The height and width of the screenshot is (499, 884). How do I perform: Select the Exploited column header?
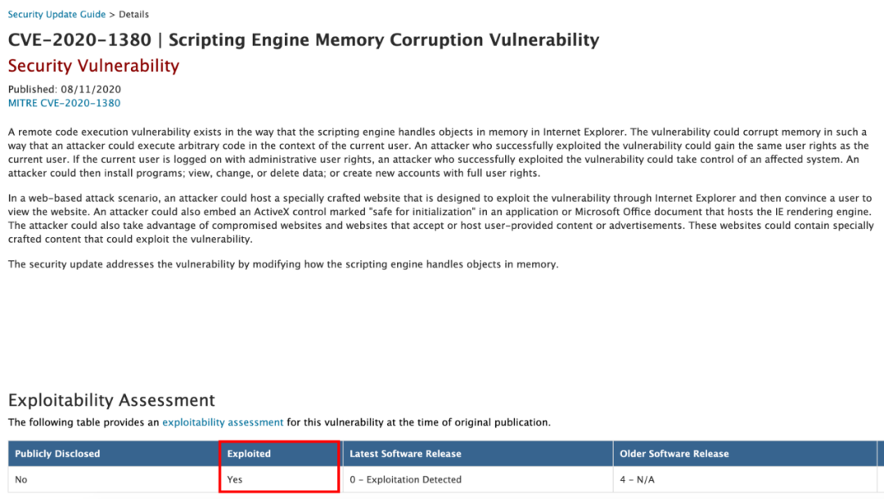249,453
